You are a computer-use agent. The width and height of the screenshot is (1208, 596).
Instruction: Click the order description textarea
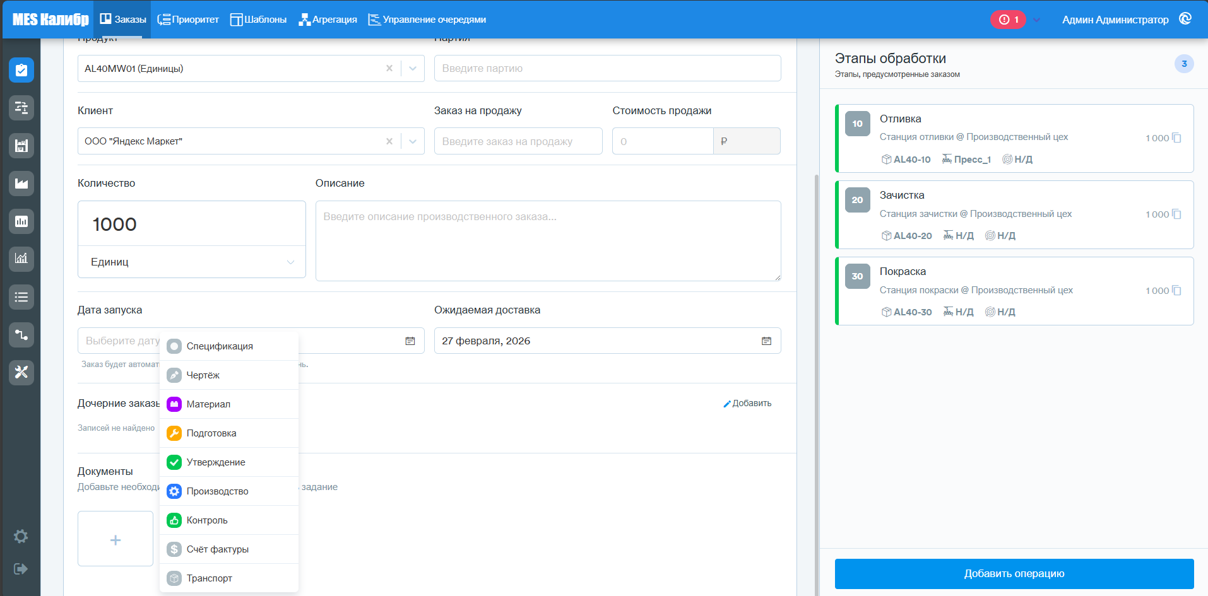tap(548, 241)
